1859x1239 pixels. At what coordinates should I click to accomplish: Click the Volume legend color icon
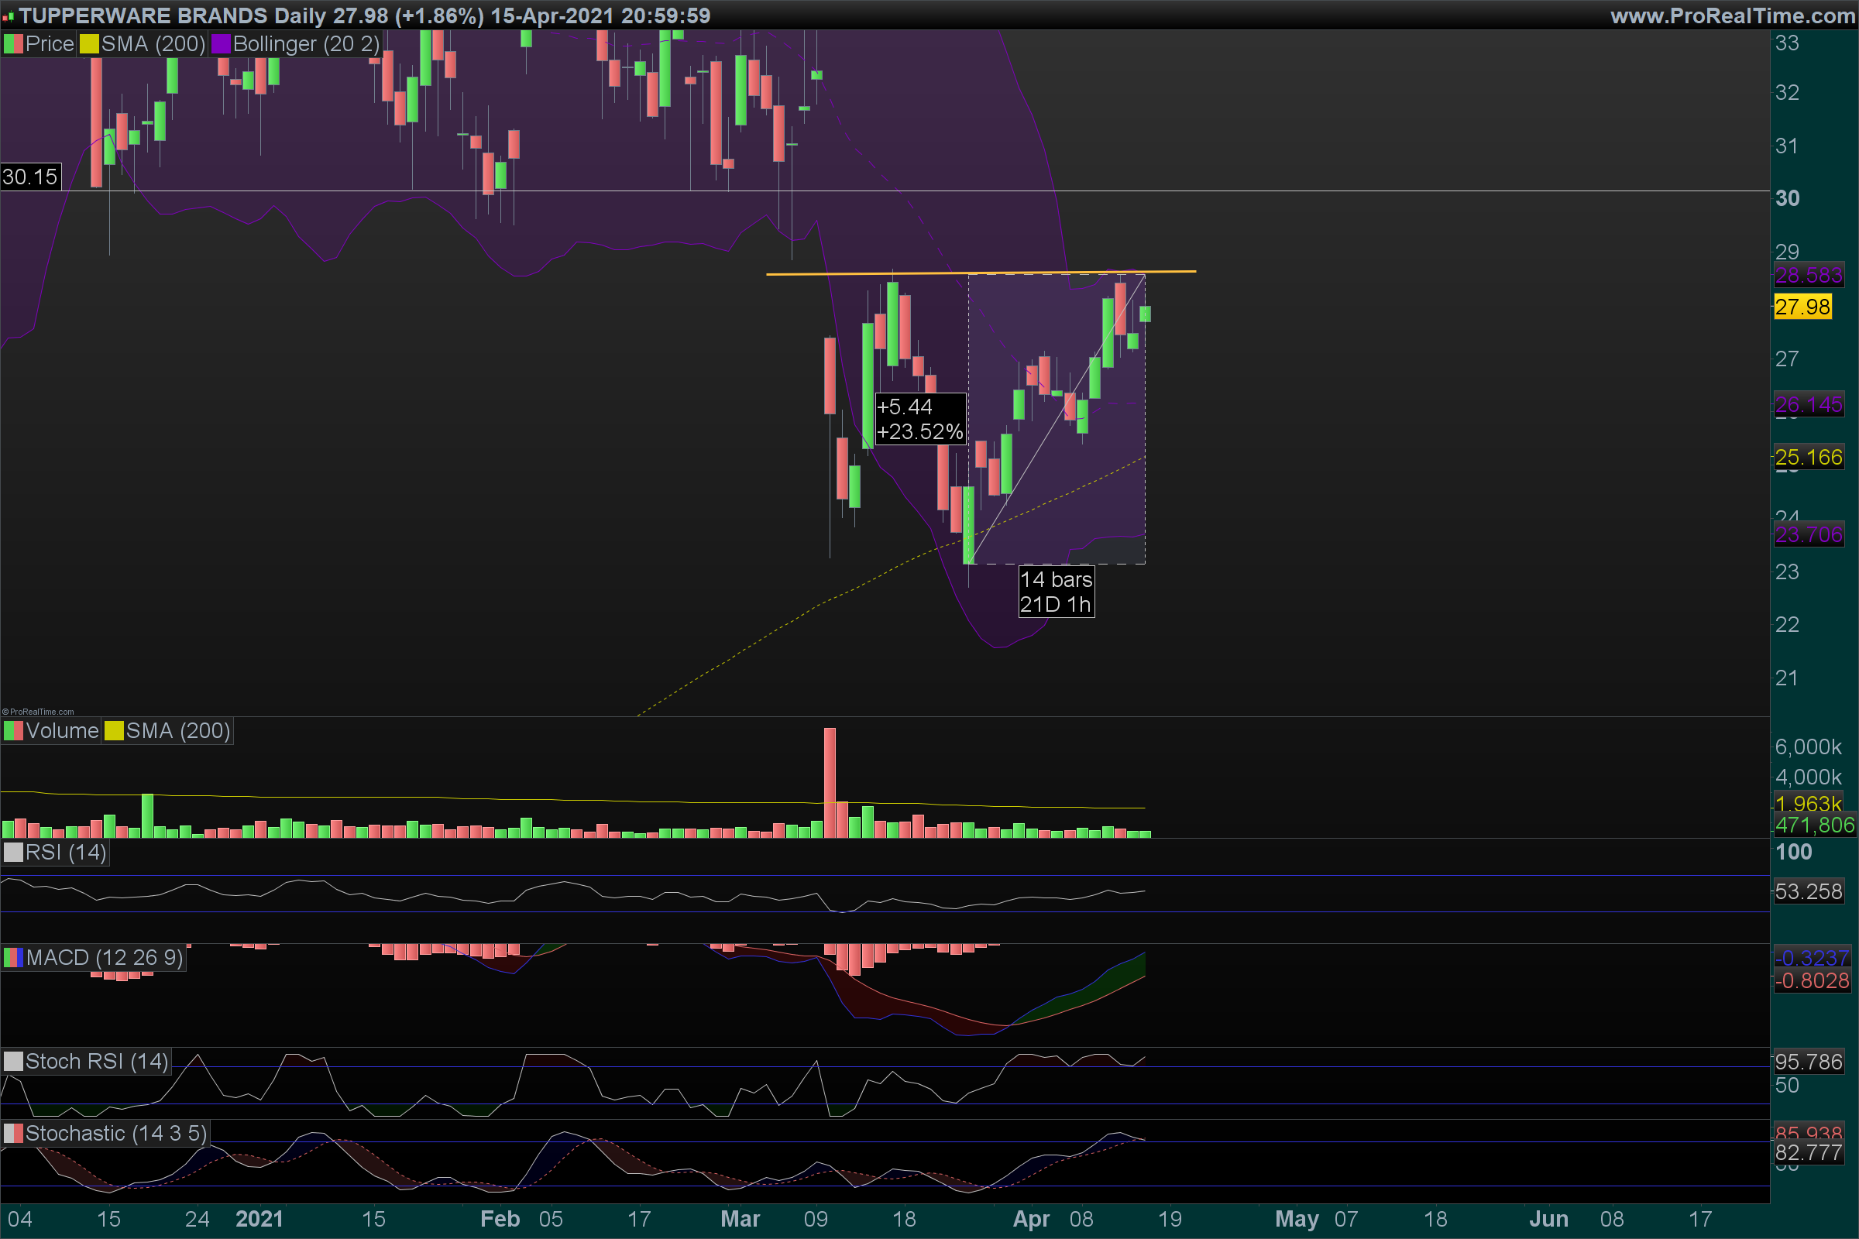tap(13, 731)
